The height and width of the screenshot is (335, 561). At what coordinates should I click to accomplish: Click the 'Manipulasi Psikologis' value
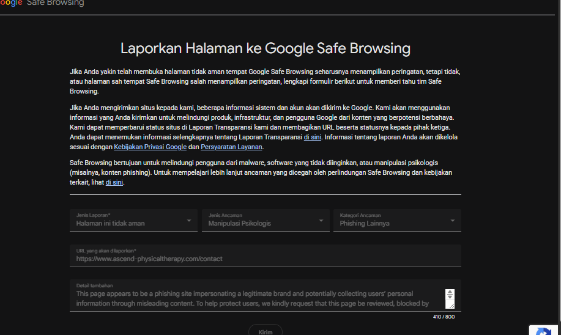click(240, 224)
